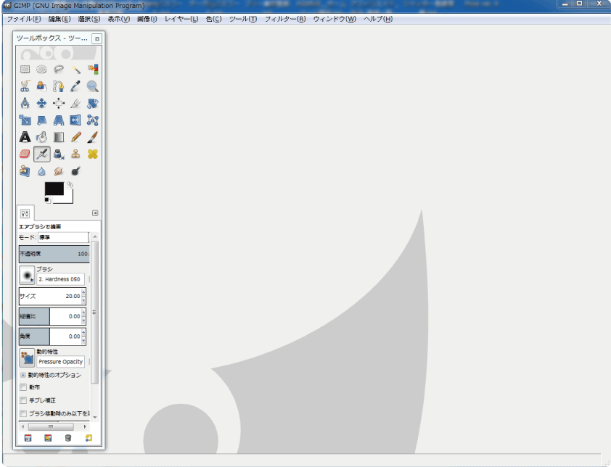
Task: Select the Dodge/Burn tool
Action: 75,171
